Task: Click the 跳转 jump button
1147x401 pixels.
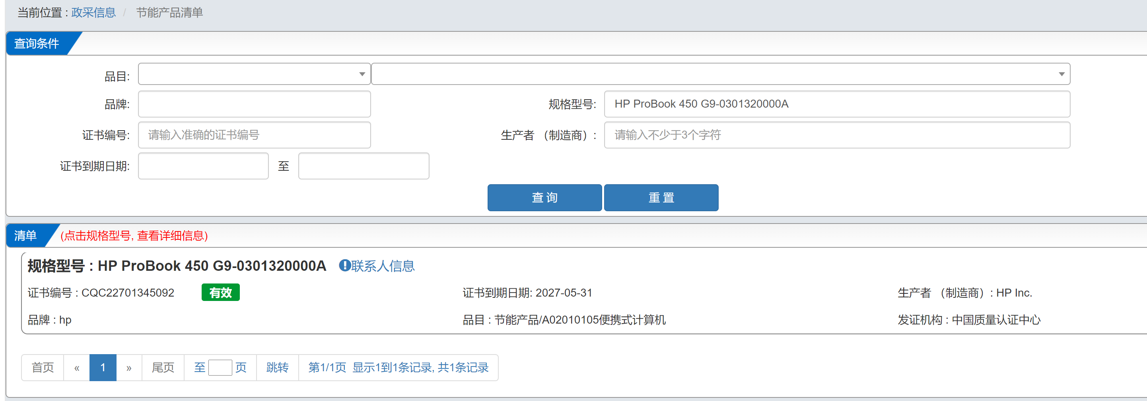Action: pos(277,368)
